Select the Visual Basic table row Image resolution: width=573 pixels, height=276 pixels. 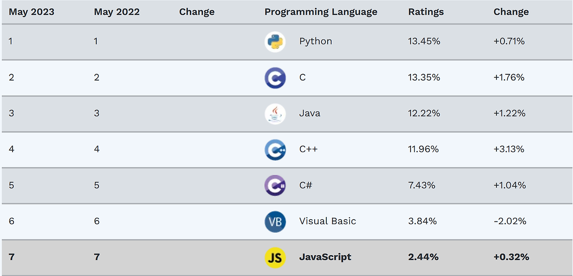286,221
